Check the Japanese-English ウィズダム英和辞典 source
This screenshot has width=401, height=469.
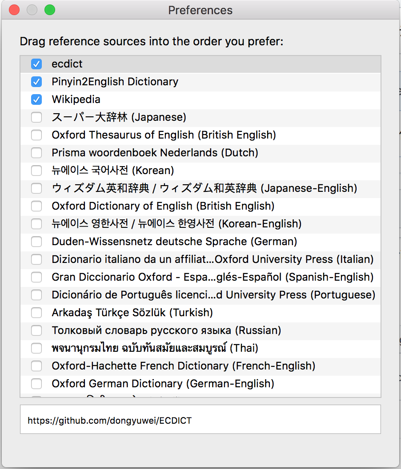[36, 188]
